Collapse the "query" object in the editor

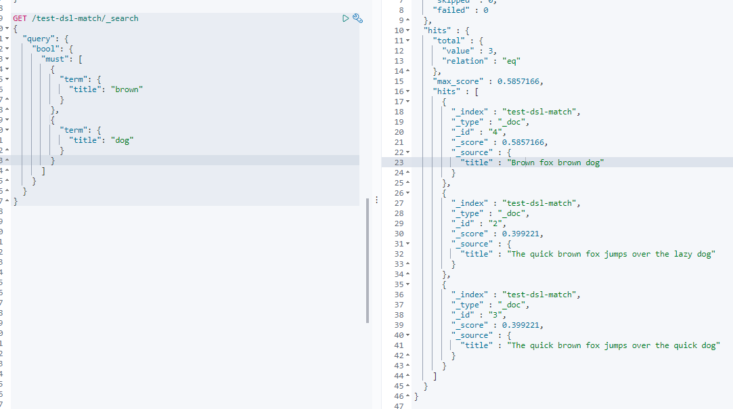pos(7,39)
